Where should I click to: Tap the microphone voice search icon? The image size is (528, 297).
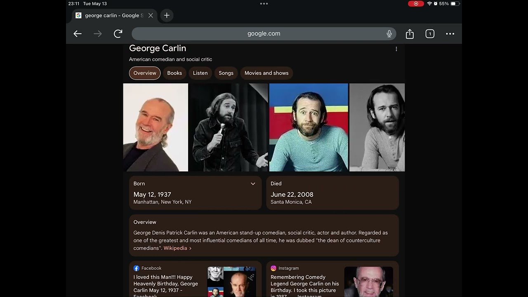tap(389, 34)
